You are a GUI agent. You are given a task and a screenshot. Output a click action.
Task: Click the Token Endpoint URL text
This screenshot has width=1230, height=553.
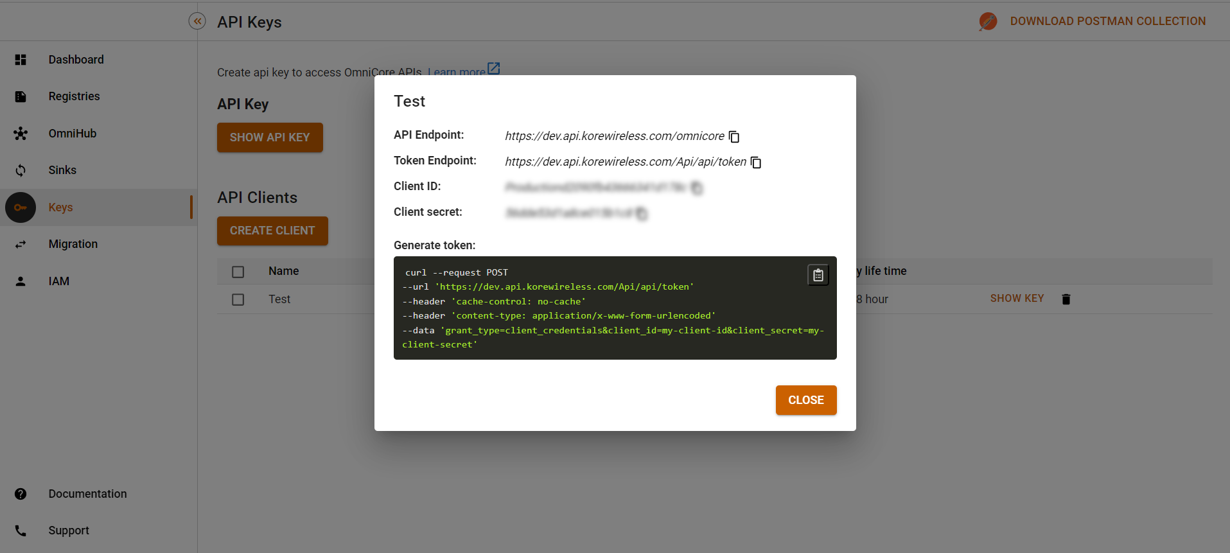pyautogui.click(x=626, y=162)
